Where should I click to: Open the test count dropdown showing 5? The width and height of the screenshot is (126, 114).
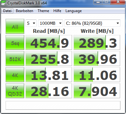(x=31, y=23)
